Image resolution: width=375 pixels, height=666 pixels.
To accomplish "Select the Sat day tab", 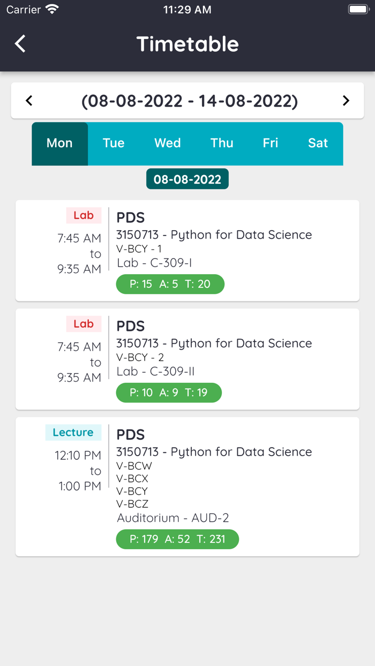I will tap(318, 143).
